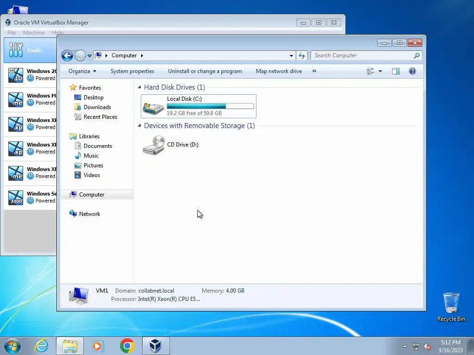Open the Windows Start menu
Image resolution: width=474 pixels, height=355 pixels.
coord(12,346)
